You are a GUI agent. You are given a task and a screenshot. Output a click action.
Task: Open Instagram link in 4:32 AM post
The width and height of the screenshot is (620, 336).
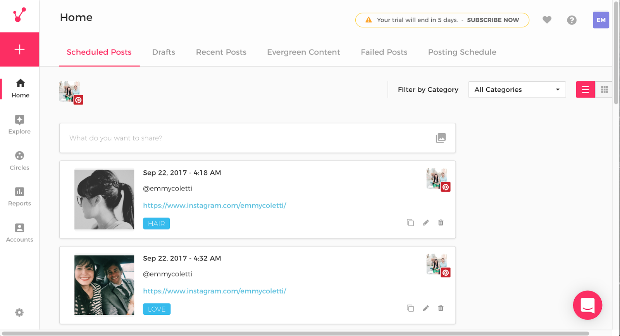point(215,291)
